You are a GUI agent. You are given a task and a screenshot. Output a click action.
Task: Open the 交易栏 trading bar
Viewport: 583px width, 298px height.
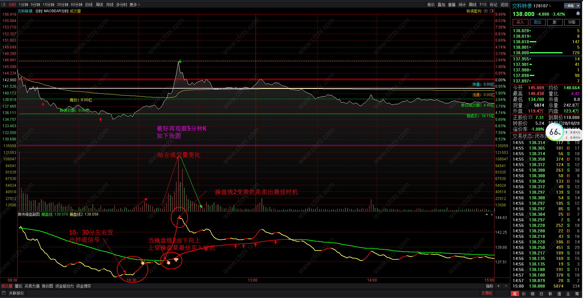tap(487, 293)
